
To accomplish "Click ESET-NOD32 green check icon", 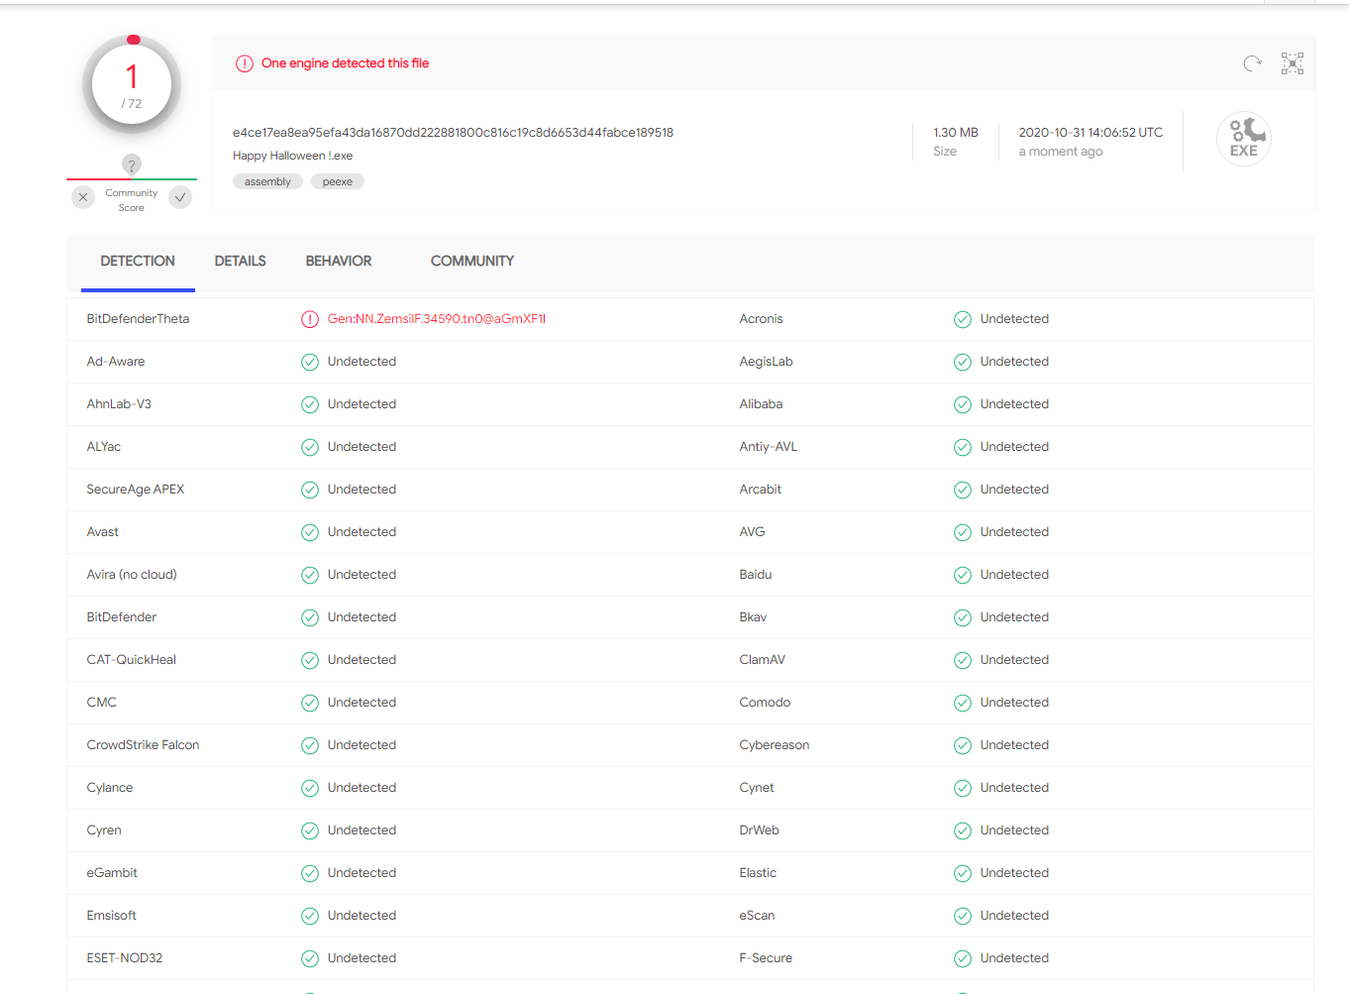I will (310, 958).
